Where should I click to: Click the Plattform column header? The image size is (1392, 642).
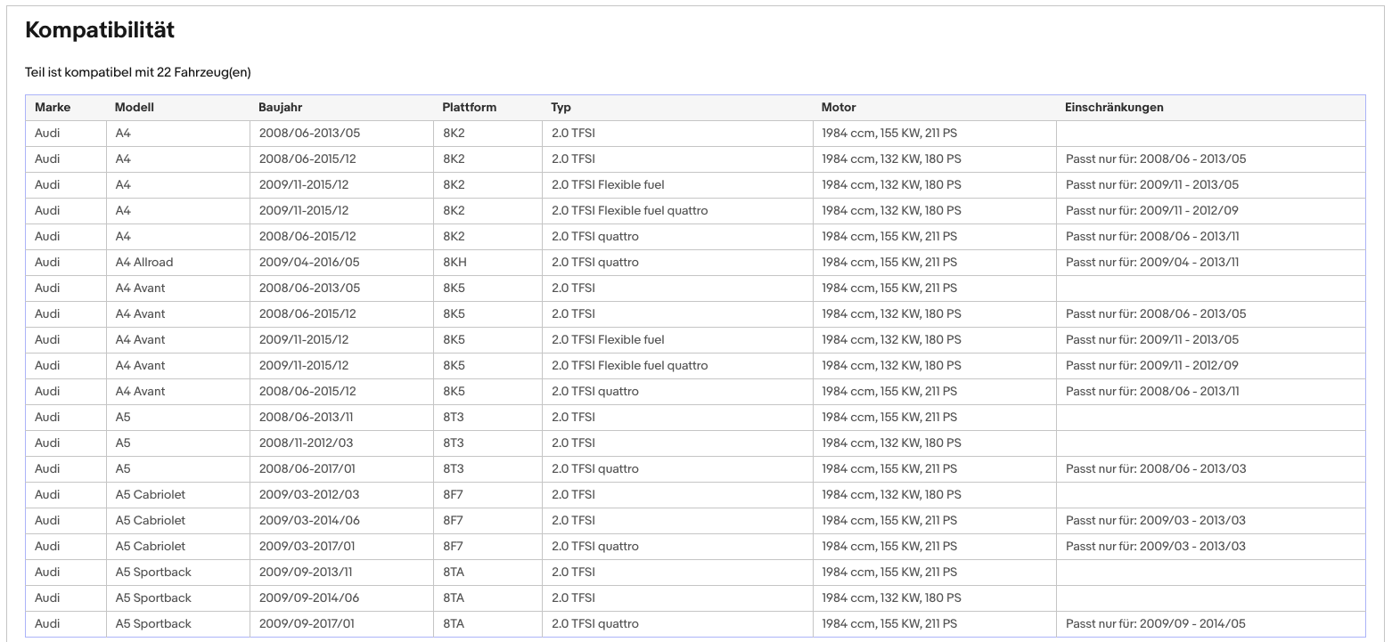(x=470, y=107)
